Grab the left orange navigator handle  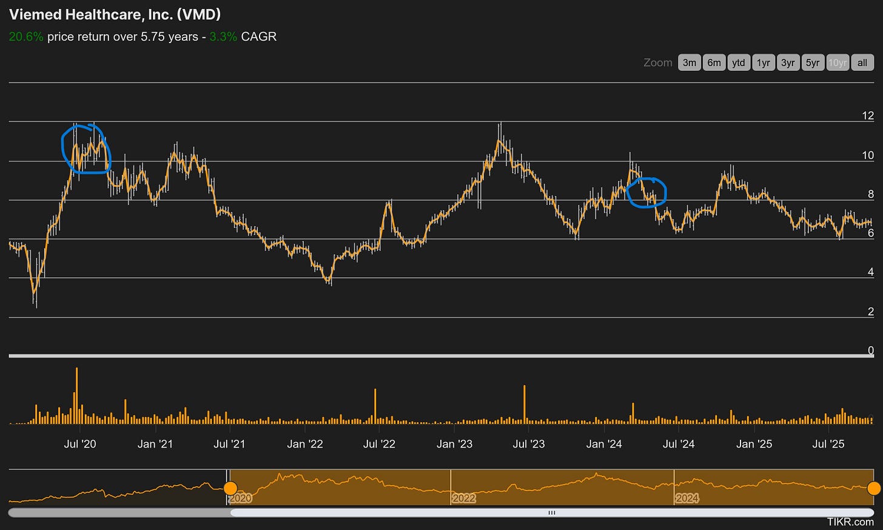tap(230, 488)
